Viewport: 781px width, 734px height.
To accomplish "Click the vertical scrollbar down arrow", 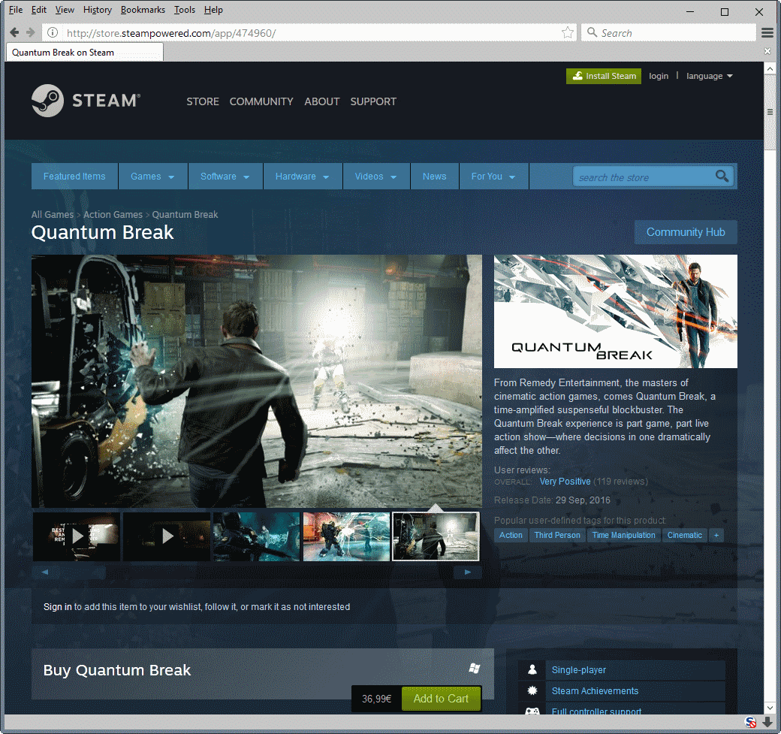I will [770, 708].
